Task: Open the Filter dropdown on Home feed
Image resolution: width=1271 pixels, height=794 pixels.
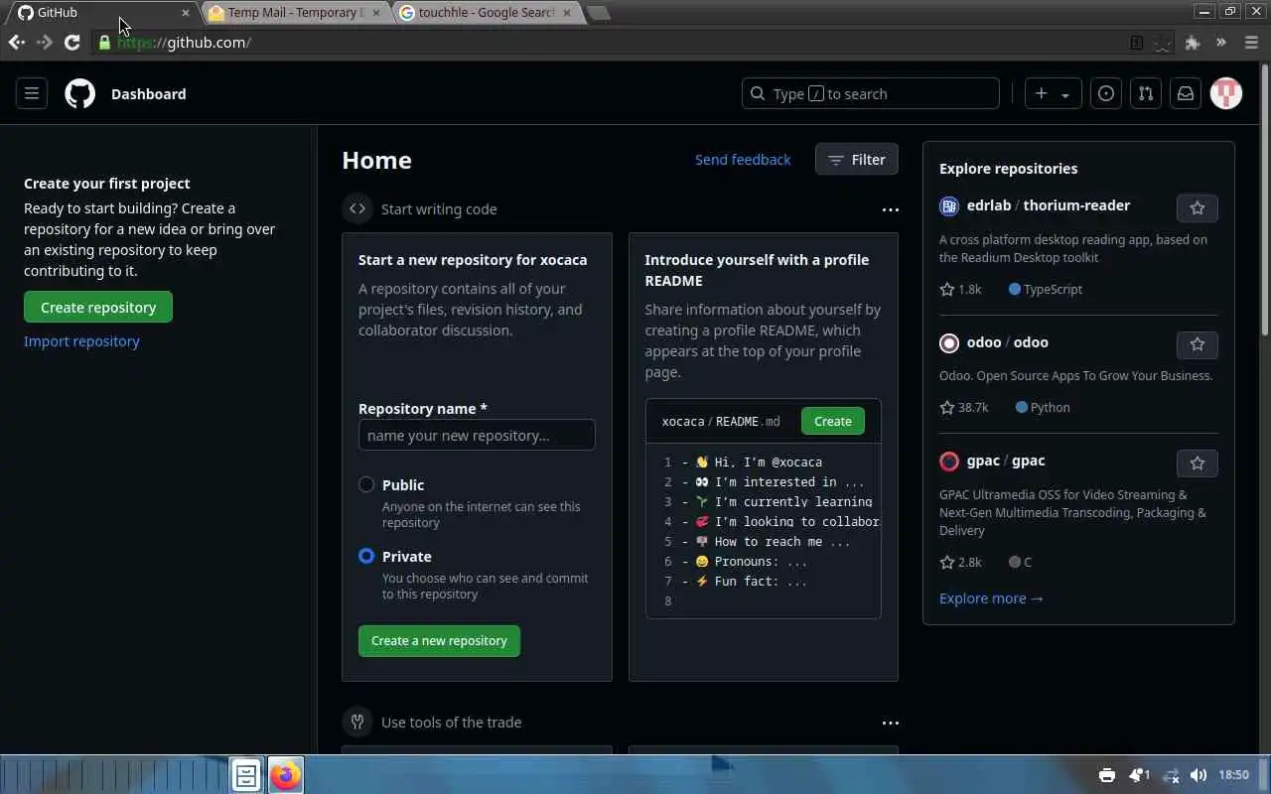Action: pos(857,159)
